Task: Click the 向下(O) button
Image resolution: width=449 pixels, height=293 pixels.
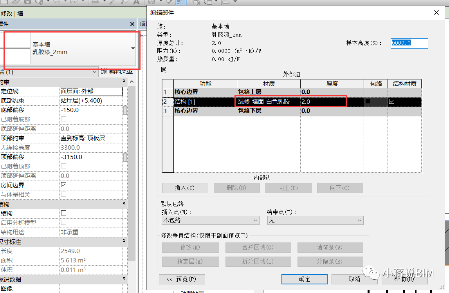Action: coord(340,188)
